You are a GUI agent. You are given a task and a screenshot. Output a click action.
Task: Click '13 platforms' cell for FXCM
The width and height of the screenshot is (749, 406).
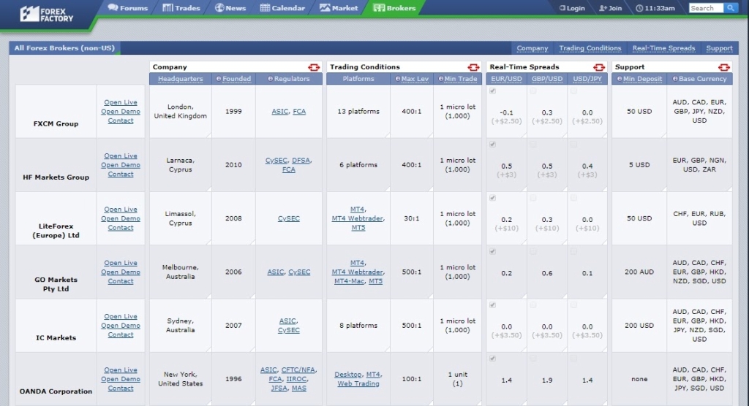point(358,111)
